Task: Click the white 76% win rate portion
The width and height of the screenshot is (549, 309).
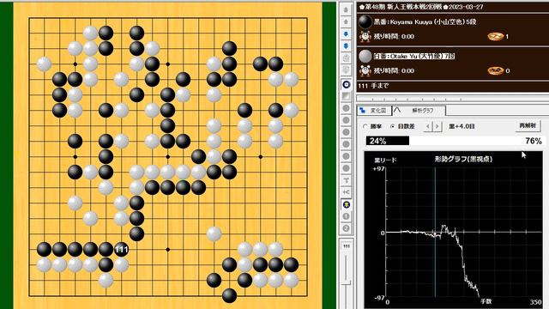Action: pos(475,141)
